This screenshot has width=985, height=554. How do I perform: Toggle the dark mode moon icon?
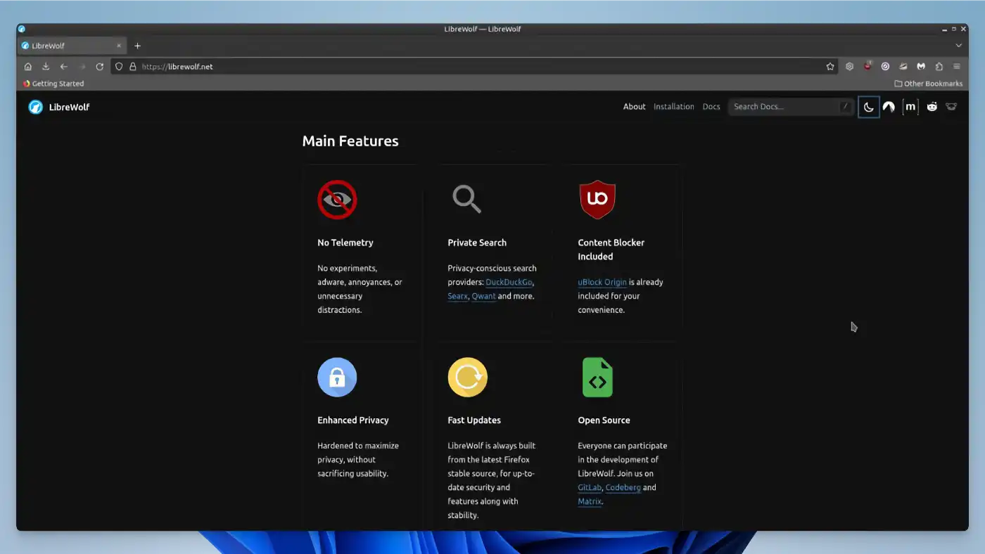(x=869, y=107)
